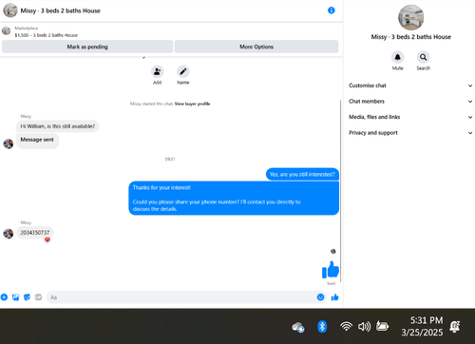
Task: Expand the Customise chat section
Action: coord(410,86)
